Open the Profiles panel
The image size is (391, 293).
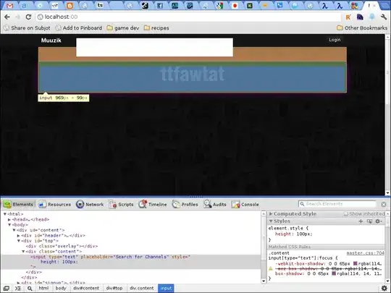(x=185, y=204)
